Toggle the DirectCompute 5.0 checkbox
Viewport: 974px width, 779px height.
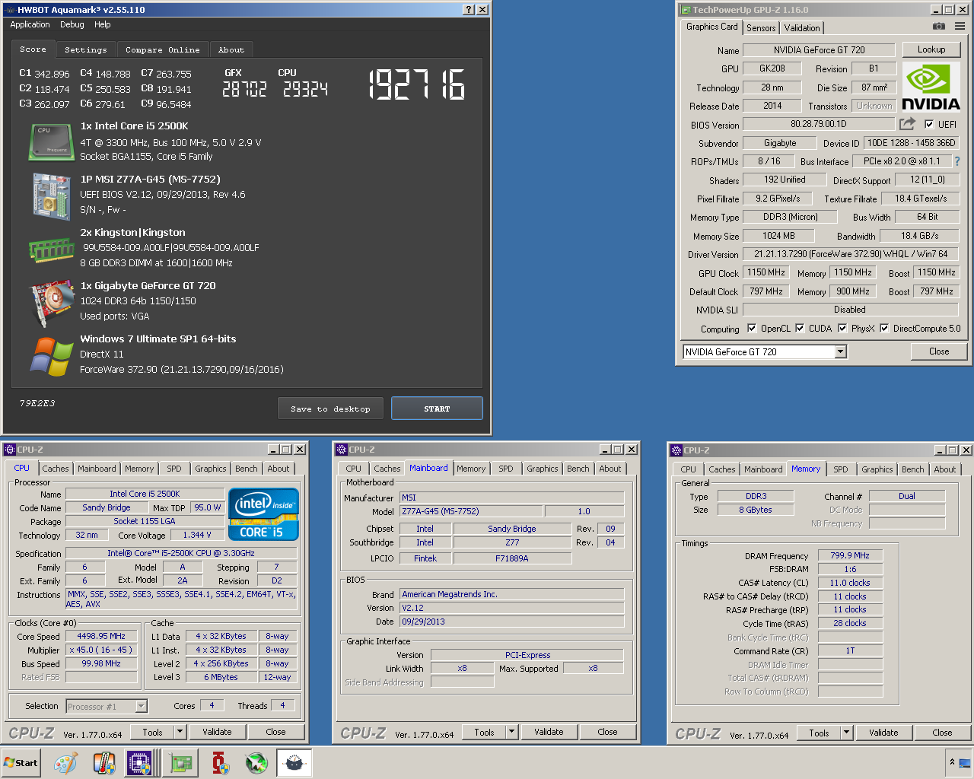884,329
